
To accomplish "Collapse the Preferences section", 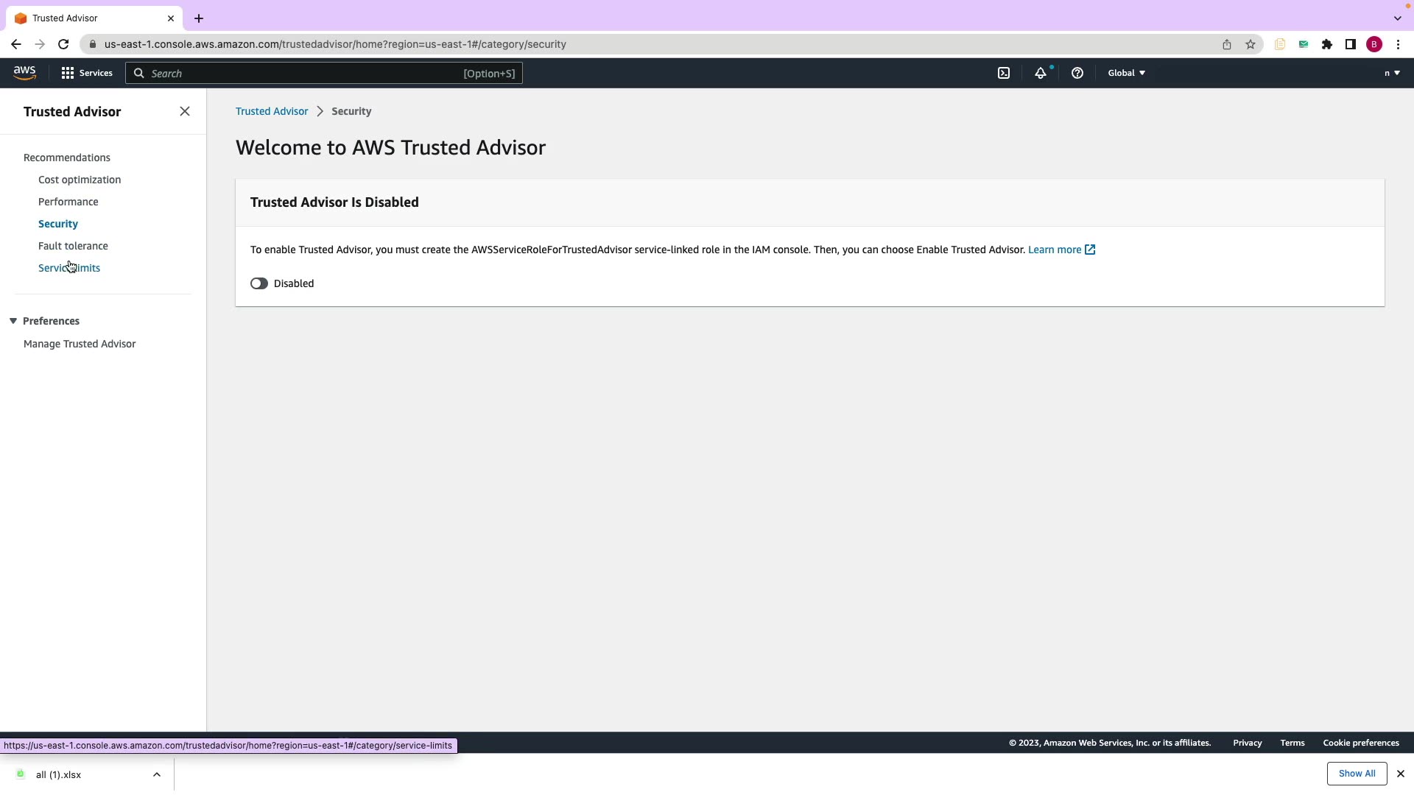I will point(13,321).
